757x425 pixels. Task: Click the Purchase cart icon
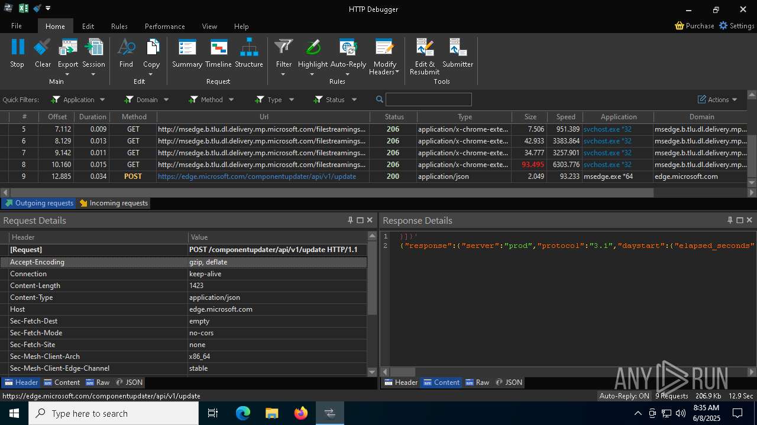coord(680,26)
